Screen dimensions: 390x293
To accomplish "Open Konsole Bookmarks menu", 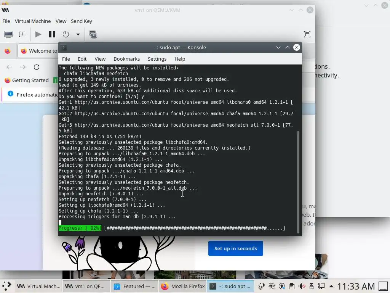I will [126, 59].
